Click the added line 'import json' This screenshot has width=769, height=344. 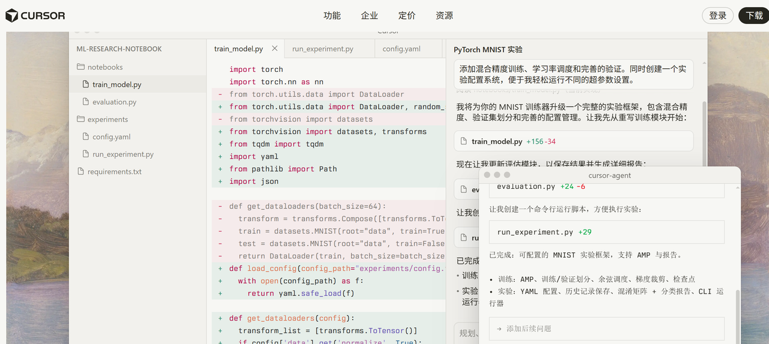click(x=254, y=182)
